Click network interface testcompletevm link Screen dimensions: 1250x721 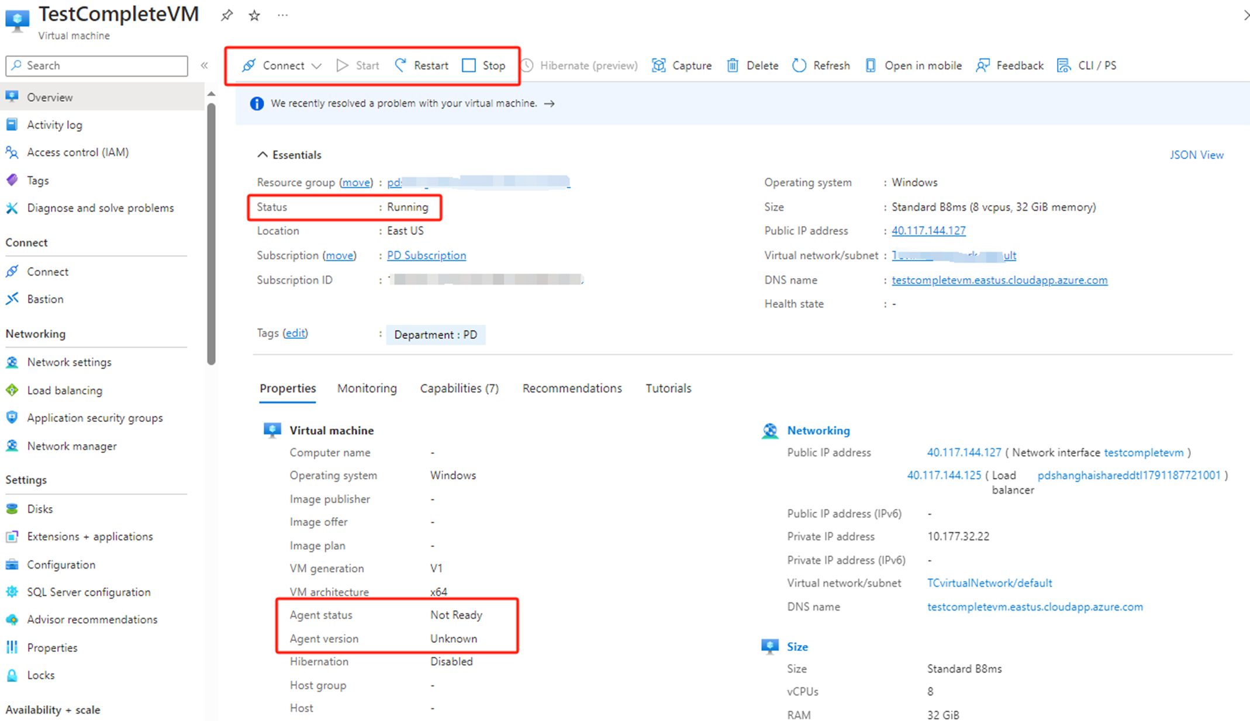pos(1144,453)
